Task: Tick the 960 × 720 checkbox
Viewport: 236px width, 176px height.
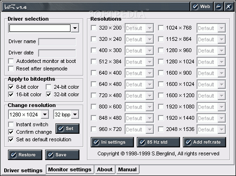Action: coord(94,130)
